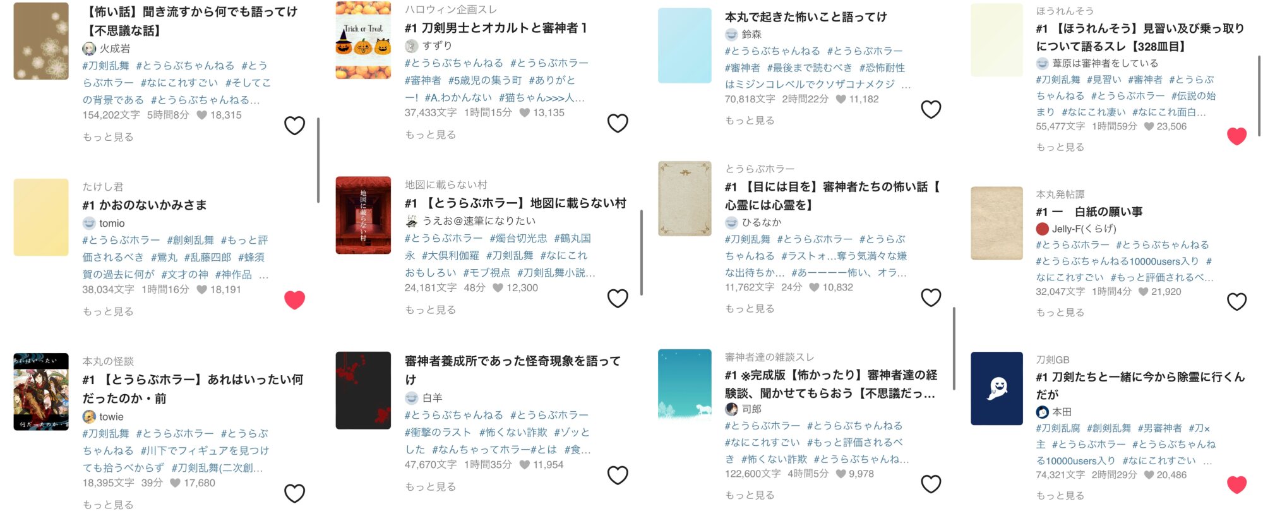Click the avatar icon of author 火成岩
Image resolution: width=1263 pixels, height=516 pixels.
pos(89,49)
